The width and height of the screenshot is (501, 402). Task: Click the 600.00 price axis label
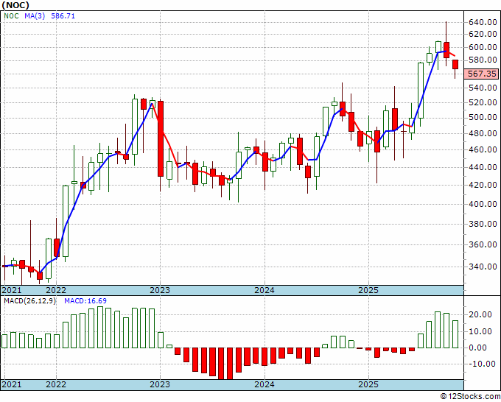click(x=483, y=47)
